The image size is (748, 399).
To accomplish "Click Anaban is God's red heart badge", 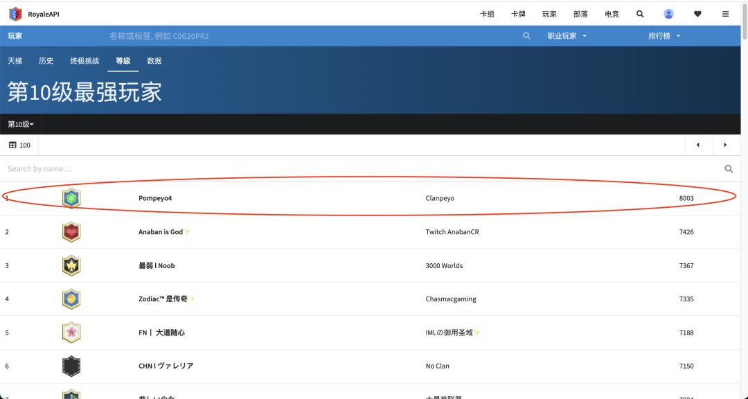I will tap(71, 232).
